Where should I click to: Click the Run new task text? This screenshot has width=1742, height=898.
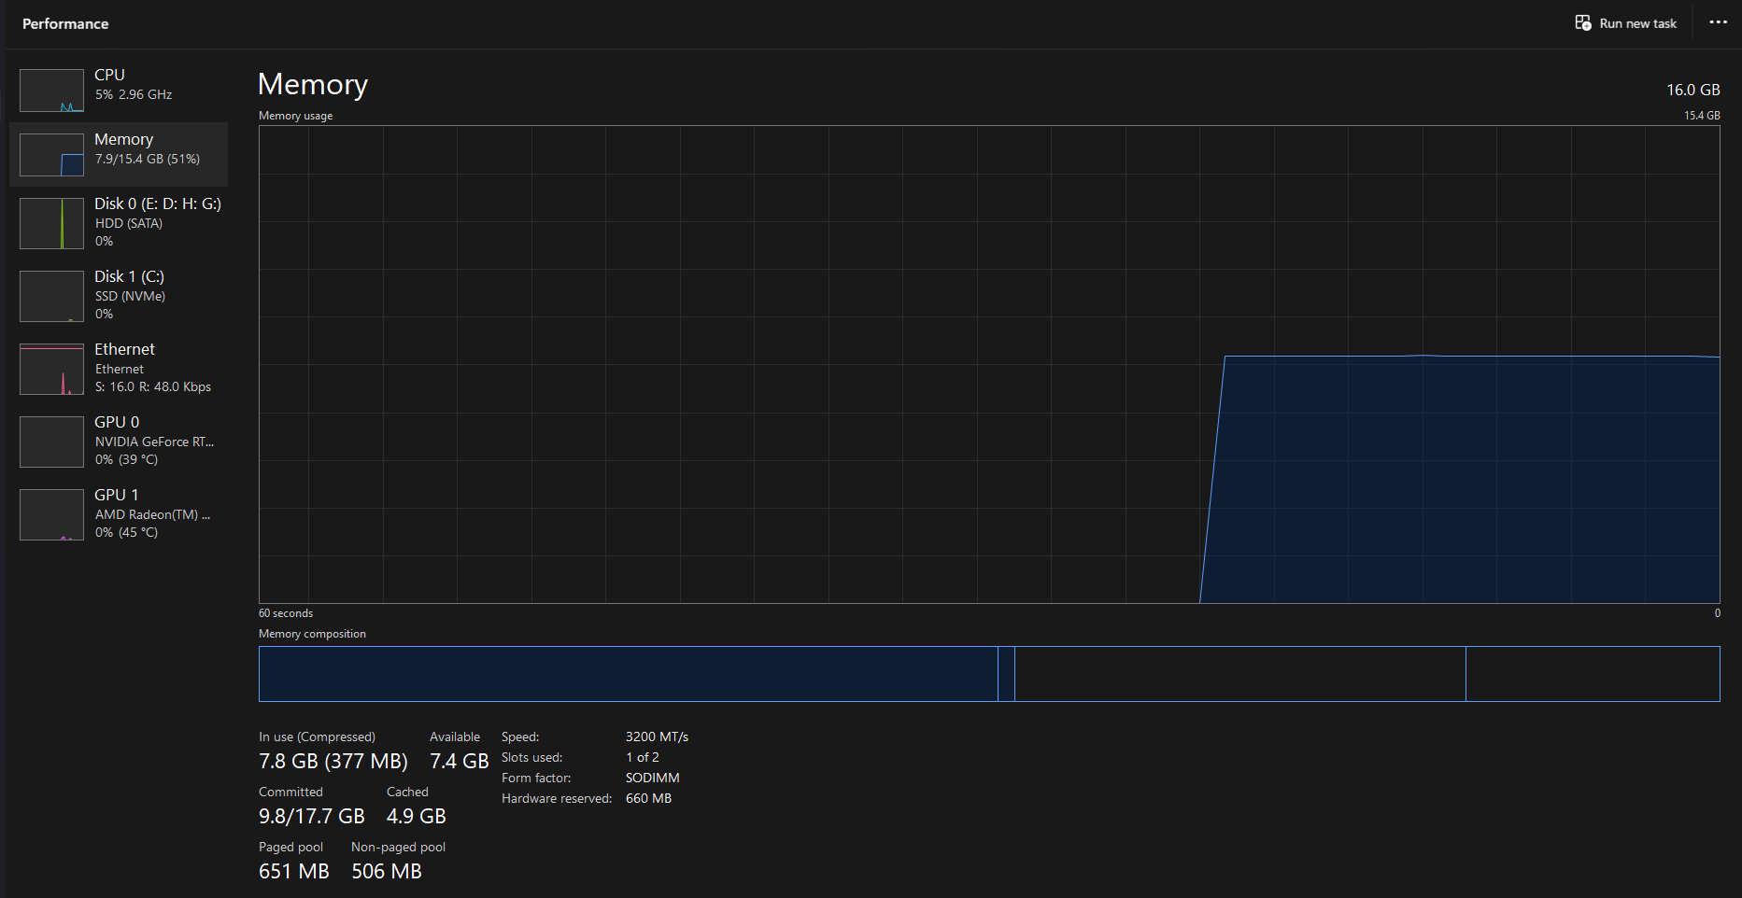(x=1637, y=23)
